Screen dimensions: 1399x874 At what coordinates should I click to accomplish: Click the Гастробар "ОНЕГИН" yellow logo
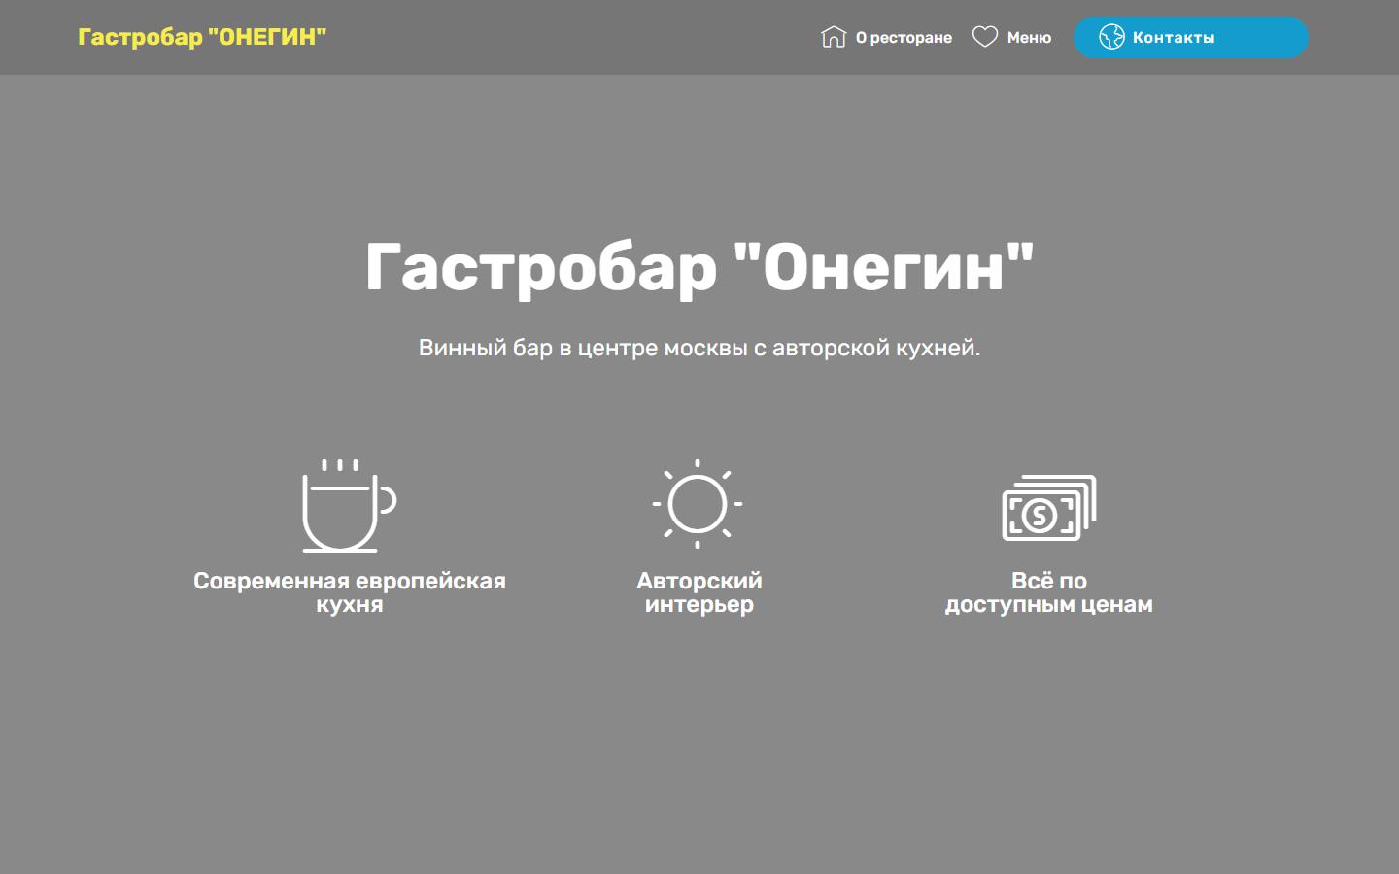pyautogui.click(x=202, y=37)
